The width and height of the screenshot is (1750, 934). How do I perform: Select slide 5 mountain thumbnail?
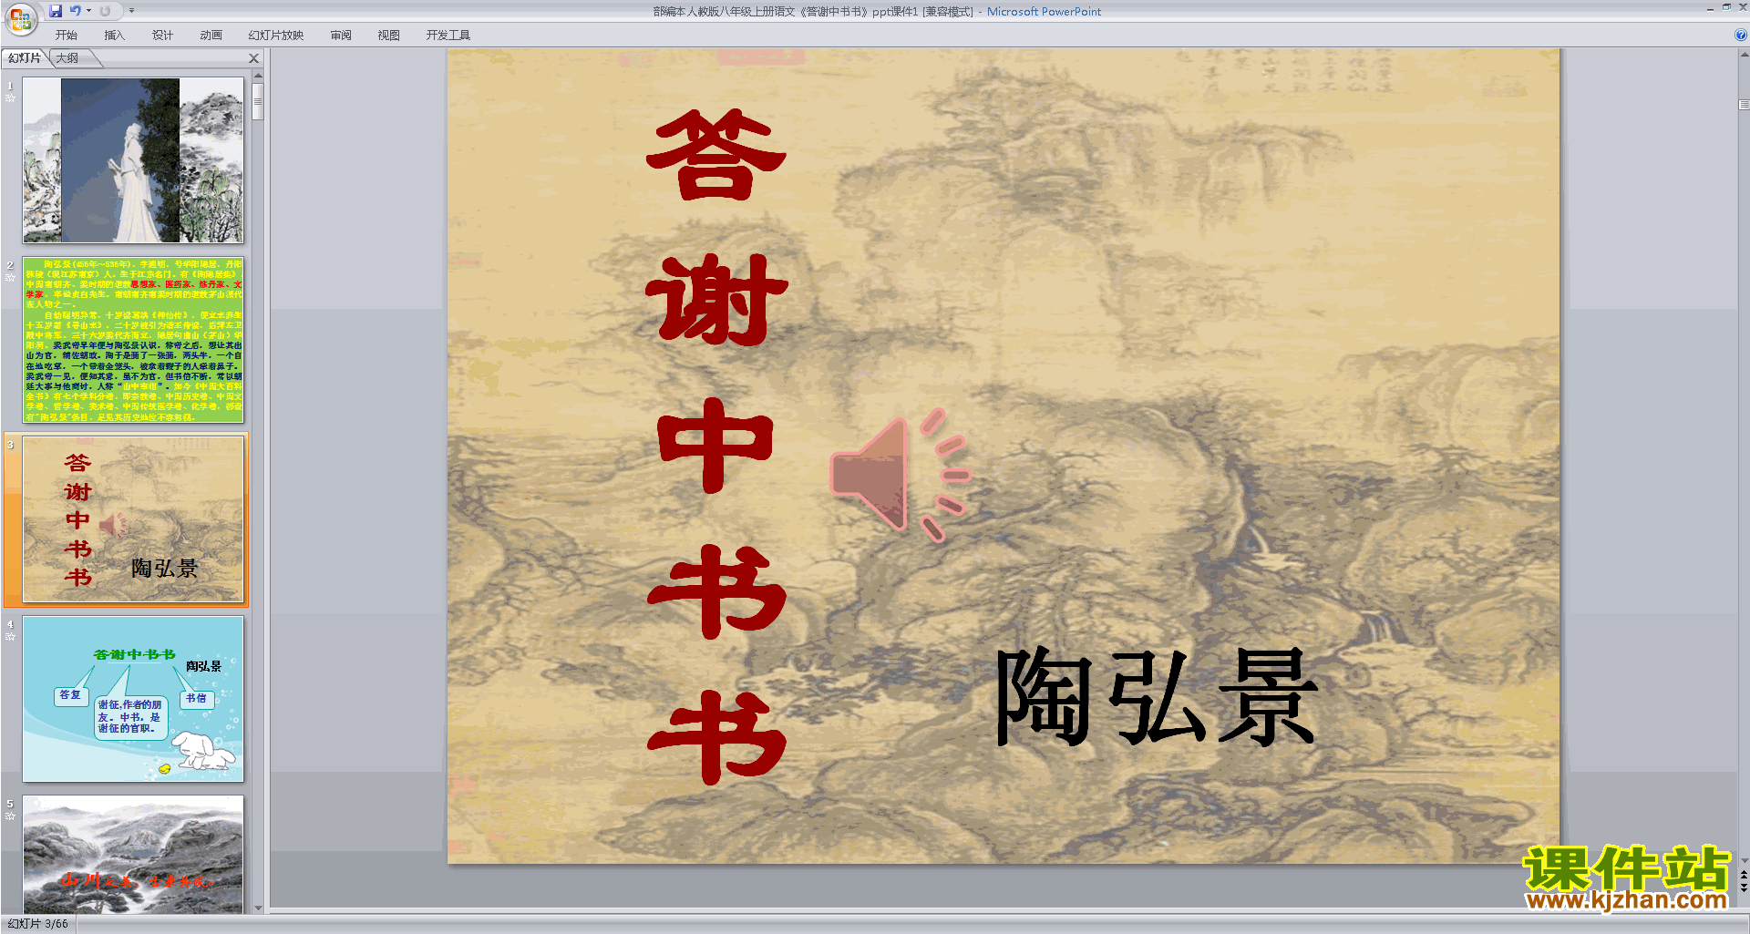(x=133, y=855)
